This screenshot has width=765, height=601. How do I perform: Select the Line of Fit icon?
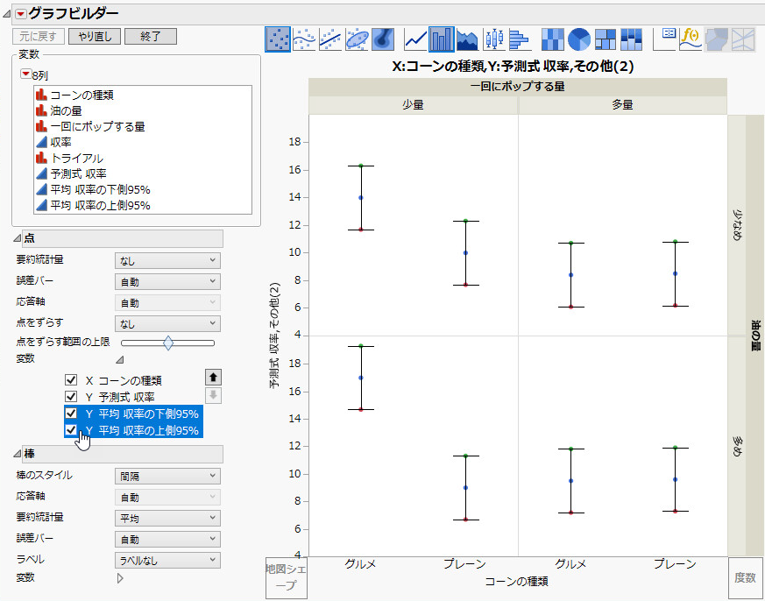tap(330, 39)
